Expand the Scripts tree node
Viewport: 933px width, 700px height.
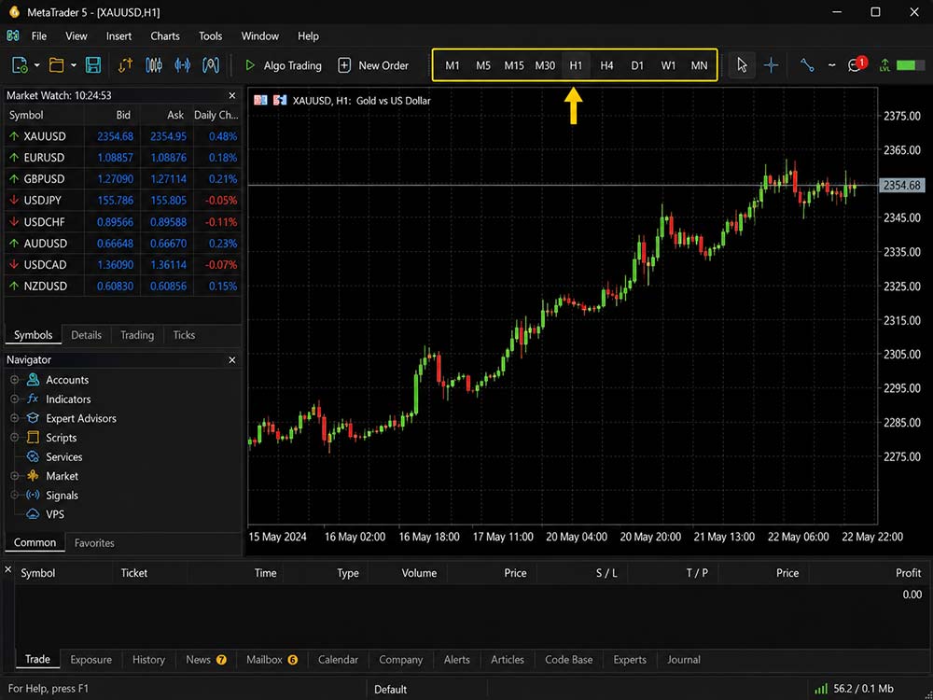tap(14, 438)
